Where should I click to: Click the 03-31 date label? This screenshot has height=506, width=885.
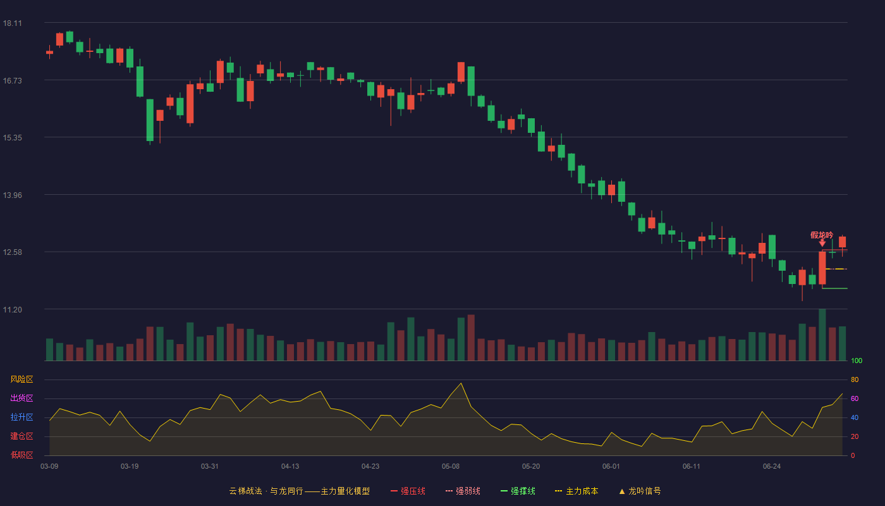pos(210,466)
